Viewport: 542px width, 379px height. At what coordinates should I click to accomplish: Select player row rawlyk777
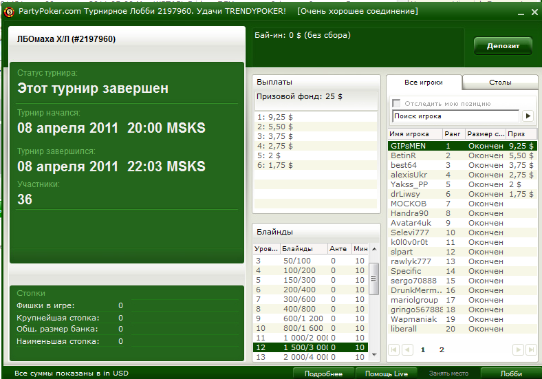click(462, 261)
